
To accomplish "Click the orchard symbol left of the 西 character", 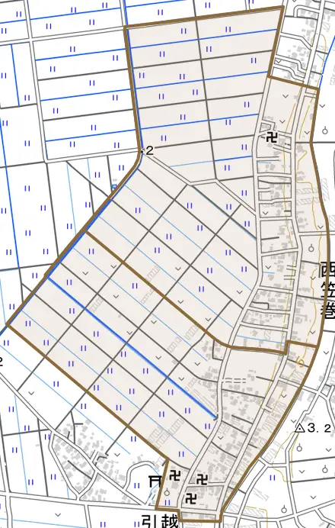I will (311, 248).
